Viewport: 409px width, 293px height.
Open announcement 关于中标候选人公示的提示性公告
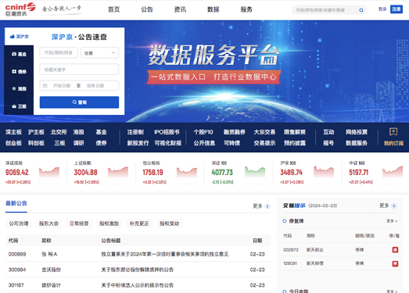tap(138, 285)
